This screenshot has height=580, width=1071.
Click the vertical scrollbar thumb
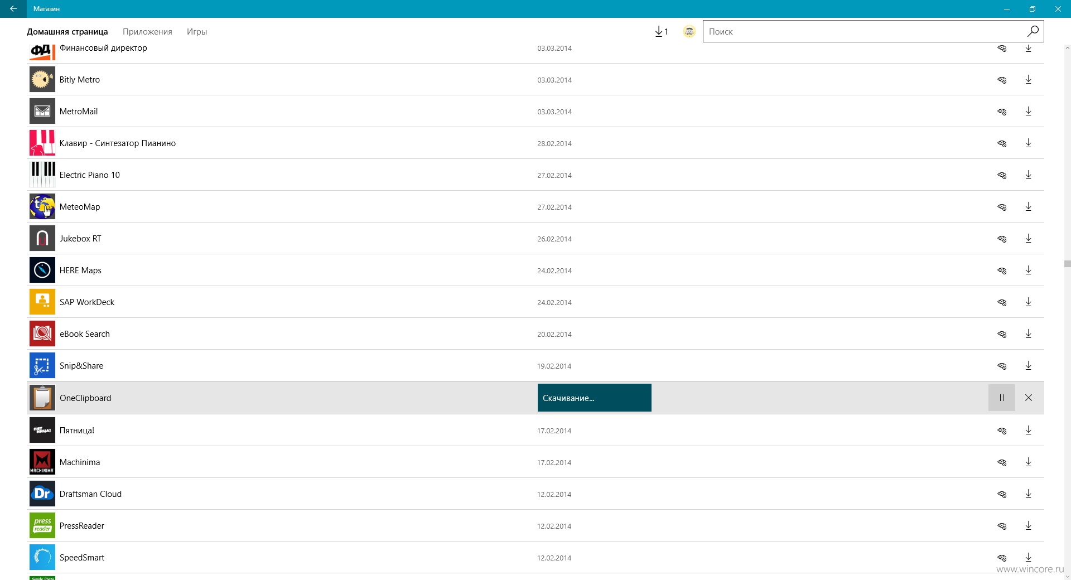(x=1067, y=264)
